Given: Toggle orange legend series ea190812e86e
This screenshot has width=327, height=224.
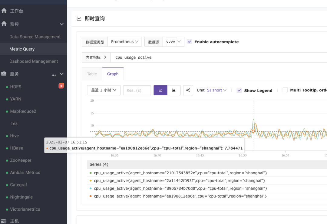Looking at the screenshot, I should (x=178, y=196).
